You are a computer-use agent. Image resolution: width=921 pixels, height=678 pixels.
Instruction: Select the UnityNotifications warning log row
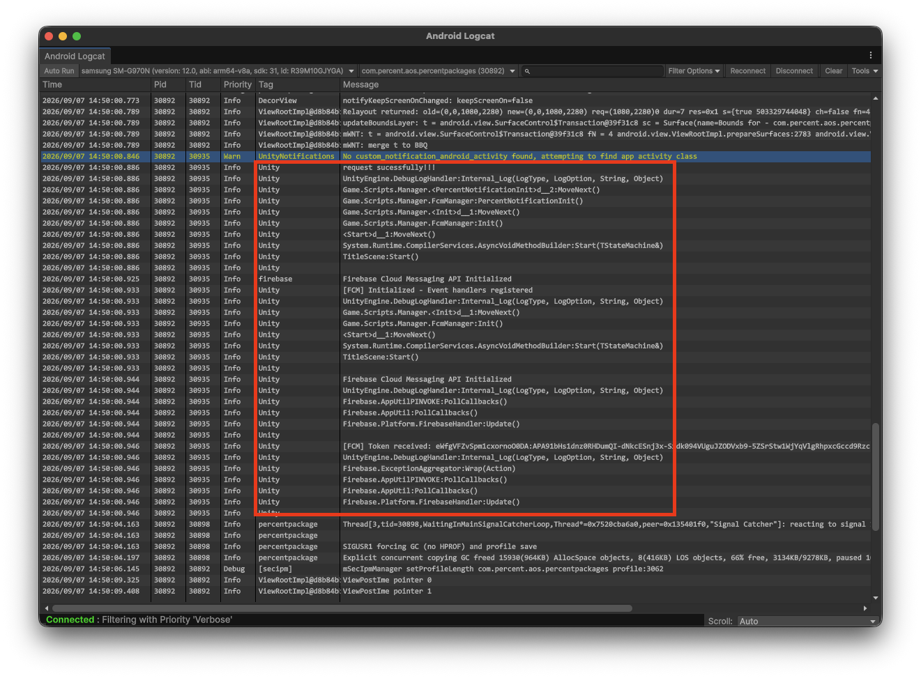coord(455,156)
